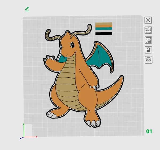This screenshot has height=150, width=160.
Task: Select the teal color stripe swatch
Action: pyautogui.click(x=103, y=29)
